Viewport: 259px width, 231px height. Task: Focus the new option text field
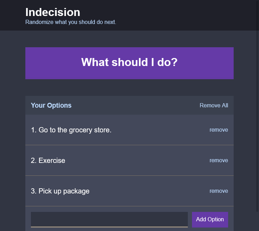coord(109,220)
